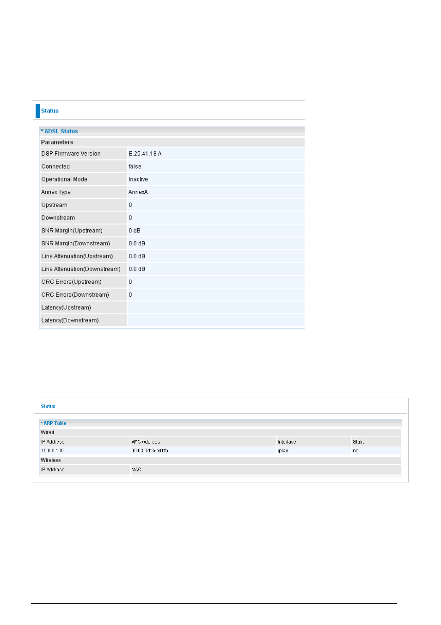Select the CRC Errors(Downstream) value 0
441x625 pixels.
[130, 295]
